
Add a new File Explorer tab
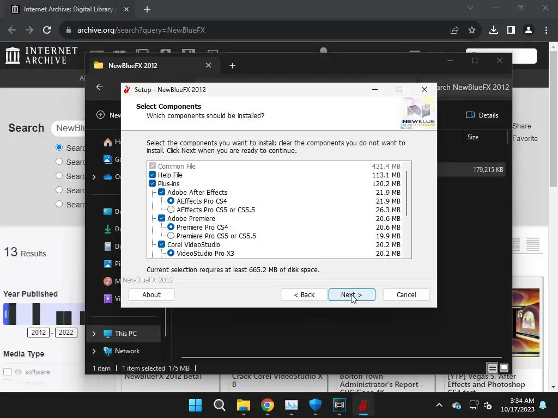coord(232,65)
